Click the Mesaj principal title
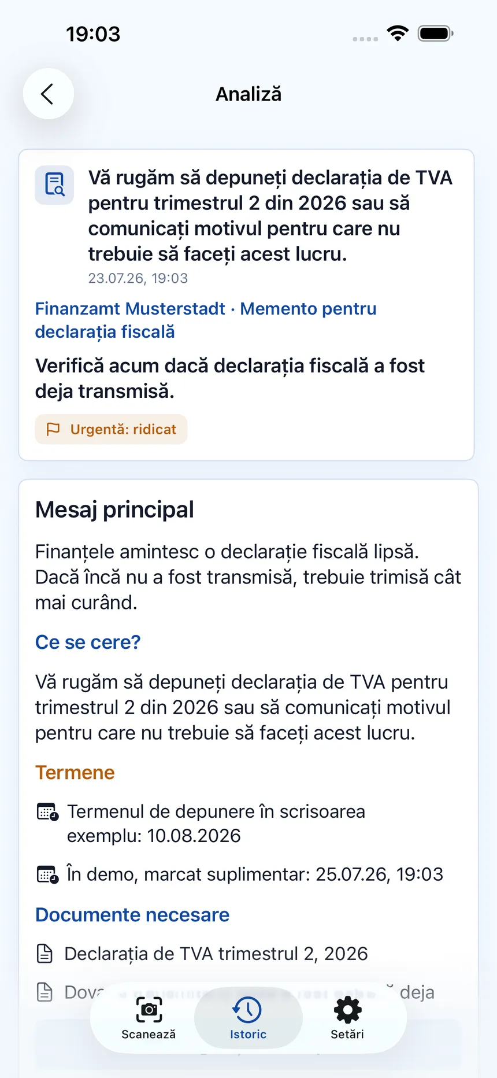This screenshot has height=1078, width=497. [x=114, y=510]
